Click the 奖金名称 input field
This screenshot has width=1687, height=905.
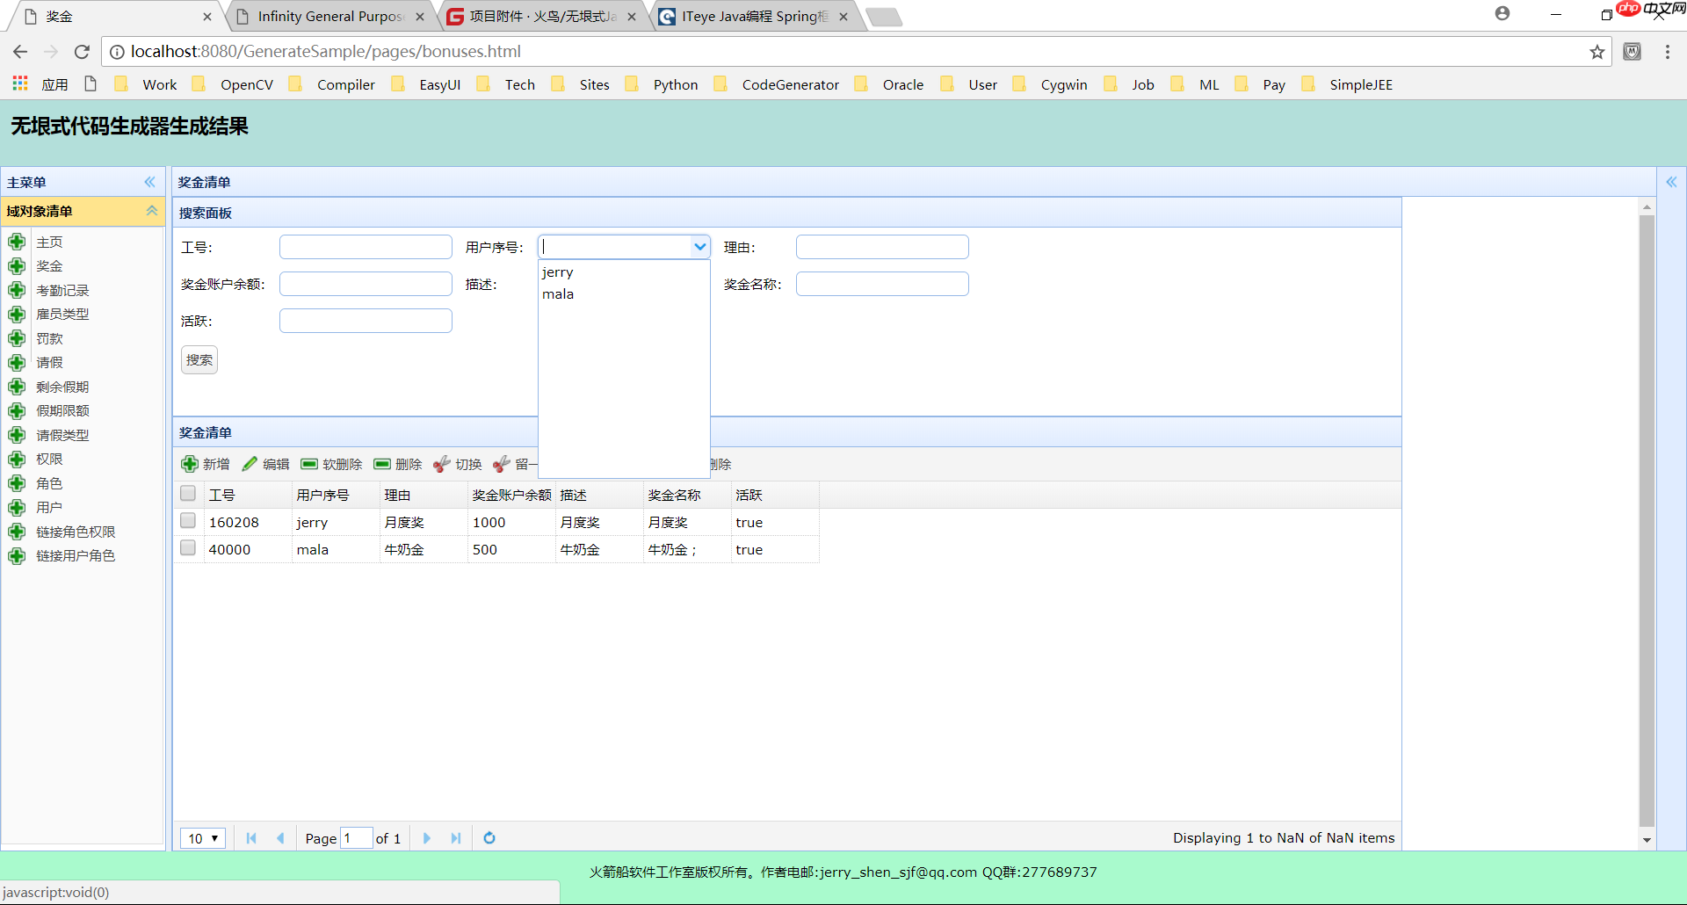(x=882, y=284)
